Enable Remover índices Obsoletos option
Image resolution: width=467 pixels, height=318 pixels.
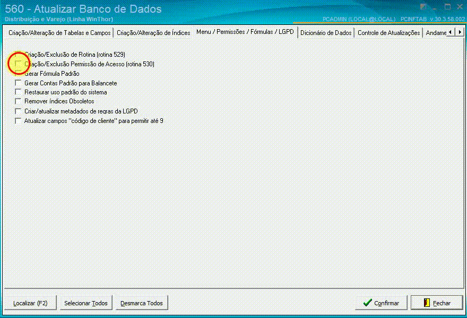[18, 101]
